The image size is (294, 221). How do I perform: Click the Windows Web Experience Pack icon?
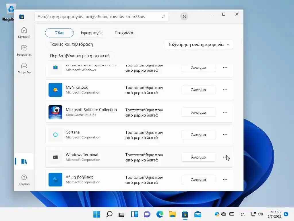(55, 67)
